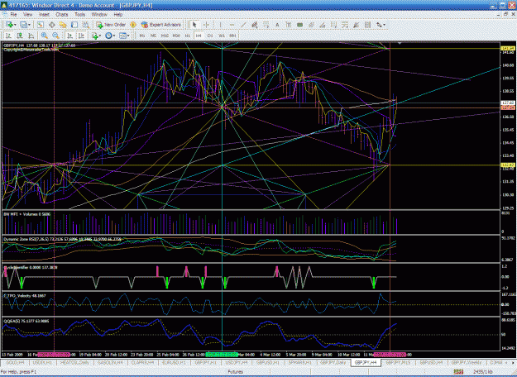
Task: Click the QQEA(5) indicator label
Action: pos(12,320)
